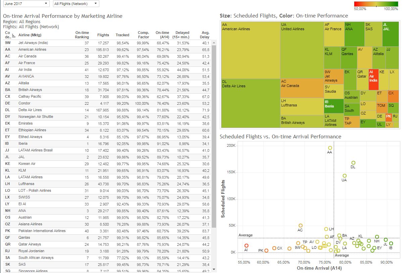Screen dimensions: 402x273
Task: Select the British Airways treemap tile
Action: (x=302, y=122)
